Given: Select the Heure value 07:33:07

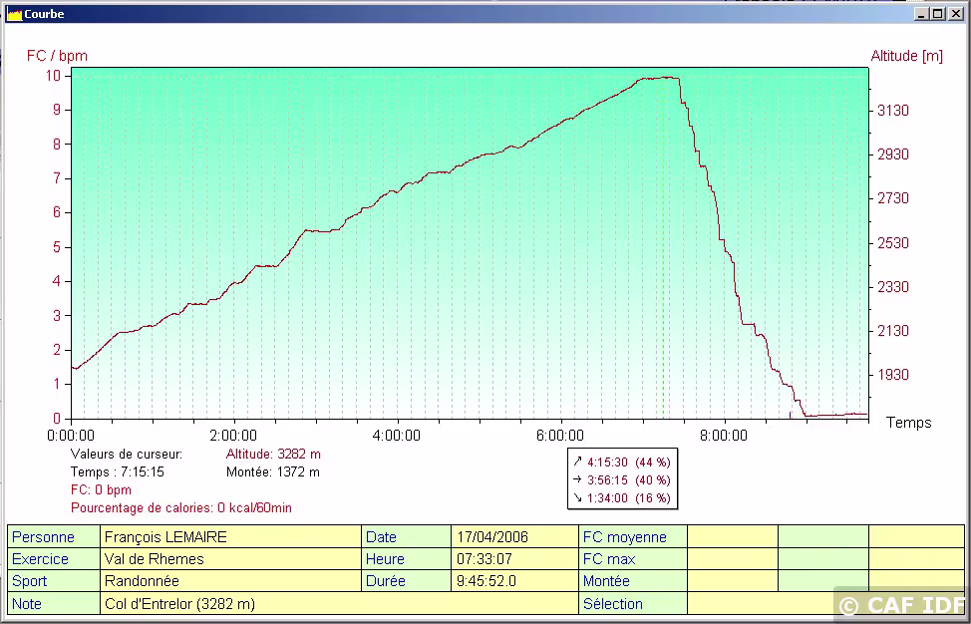Looking at the screenshot, I should tap(513, 559).
